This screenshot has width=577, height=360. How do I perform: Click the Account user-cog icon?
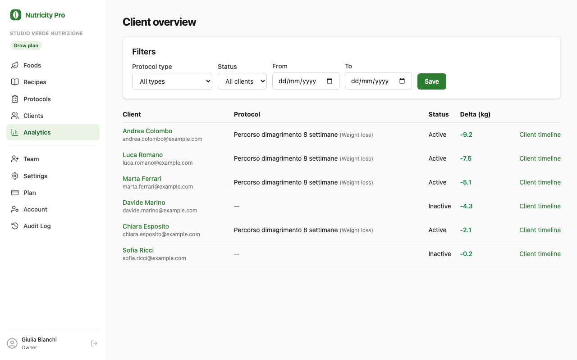(15, 209)
